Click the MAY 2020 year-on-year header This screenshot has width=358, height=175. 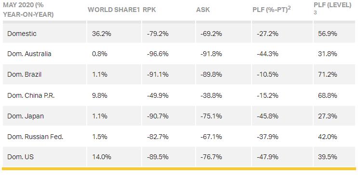coord(28,10)
